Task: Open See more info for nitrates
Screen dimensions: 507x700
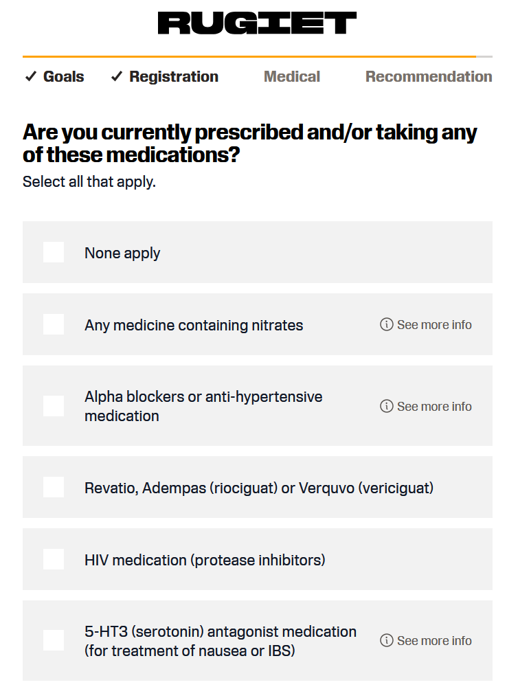Action: click(x=426, y=324)
